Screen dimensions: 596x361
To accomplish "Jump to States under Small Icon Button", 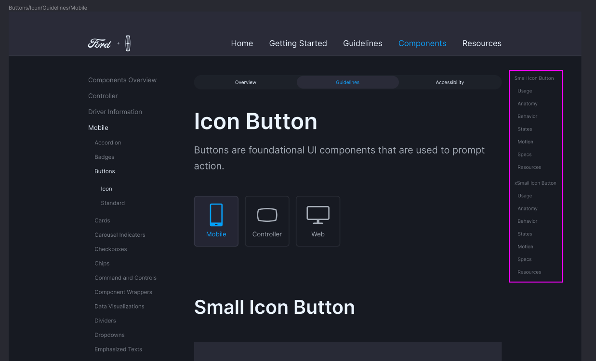I will 525,129.
